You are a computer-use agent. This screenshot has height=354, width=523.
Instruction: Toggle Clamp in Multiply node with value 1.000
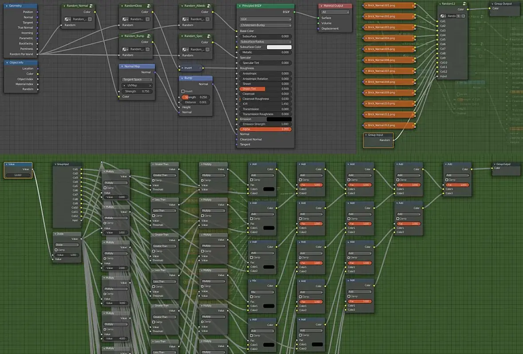click(x=105, y=223)
